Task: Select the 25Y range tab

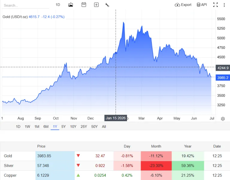Action: (x=84, y=127)
